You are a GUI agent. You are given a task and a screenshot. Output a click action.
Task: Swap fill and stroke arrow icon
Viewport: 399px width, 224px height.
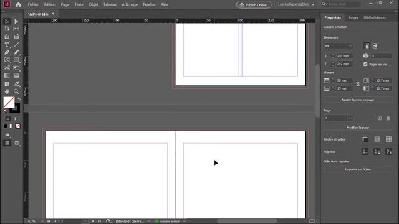click(19, 99)
